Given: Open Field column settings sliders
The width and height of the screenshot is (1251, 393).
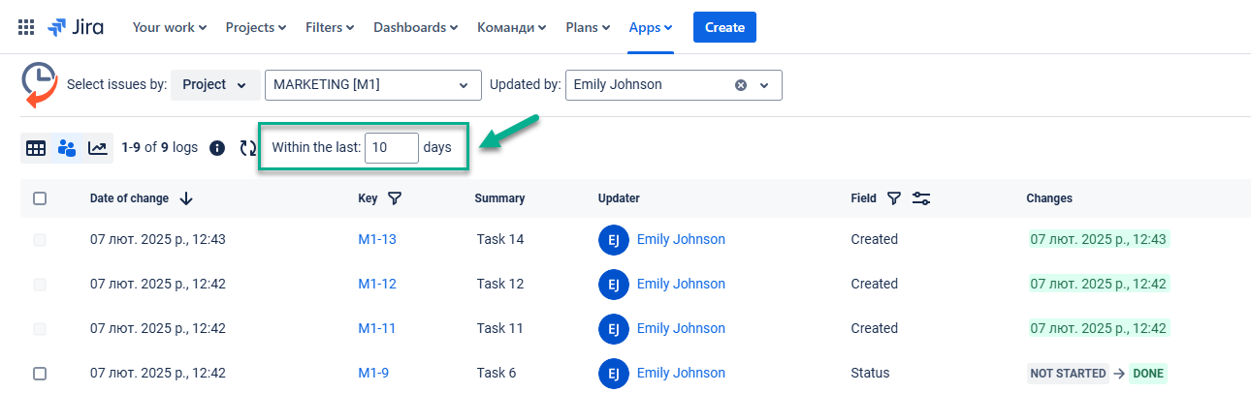Looking at the screenshot, I should pos(921,198).
